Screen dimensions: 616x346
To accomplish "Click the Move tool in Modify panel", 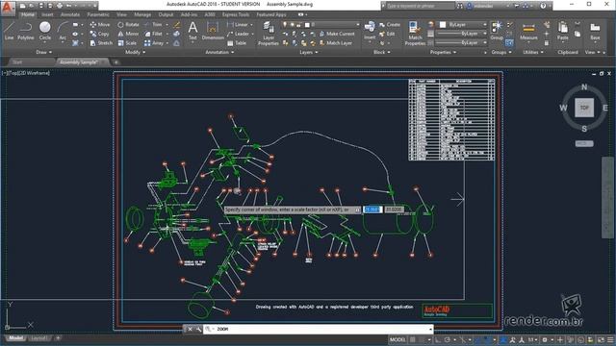I will [100, 24].
